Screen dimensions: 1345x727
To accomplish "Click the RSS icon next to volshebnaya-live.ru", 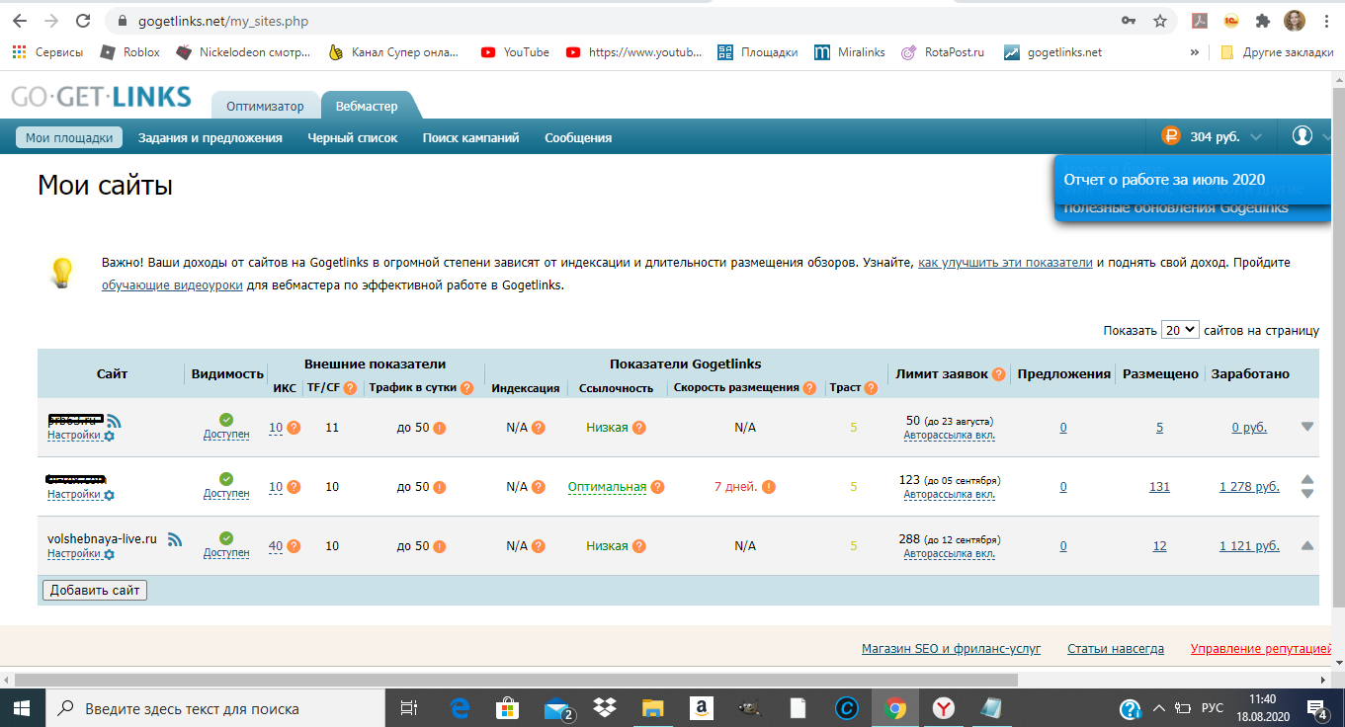I will 175,539.
